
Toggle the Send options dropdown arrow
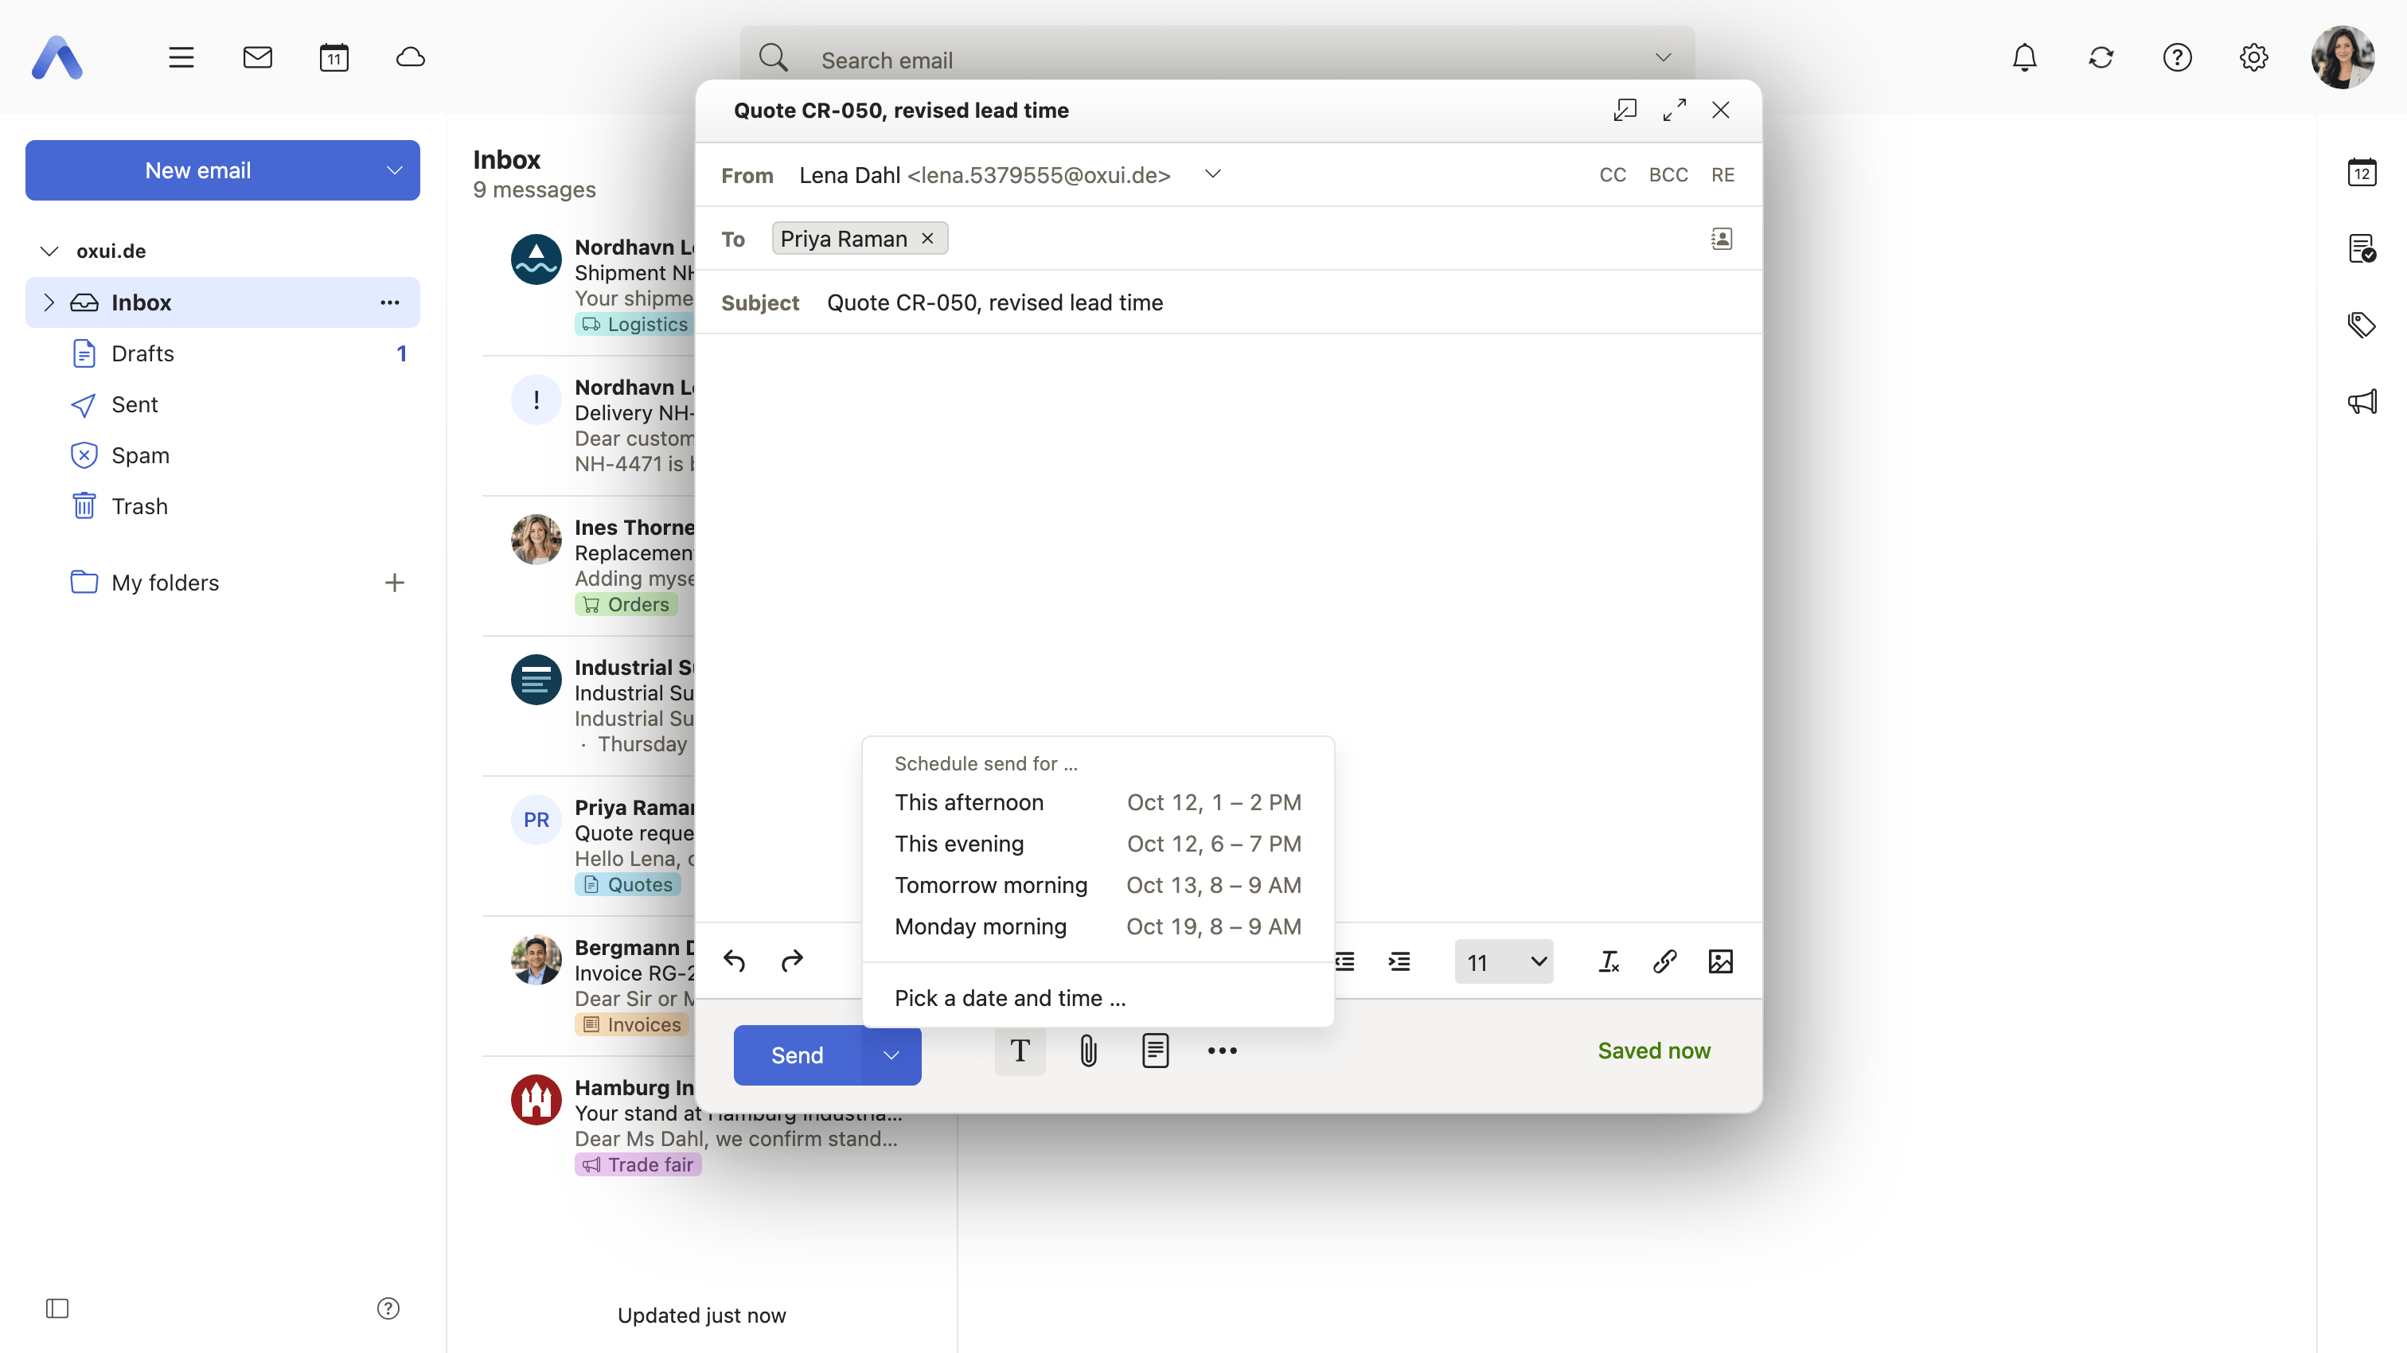tap(891, 1055)
